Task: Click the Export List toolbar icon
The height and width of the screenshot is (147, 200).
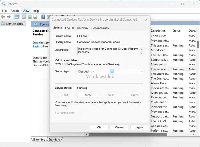Action: 36,17
